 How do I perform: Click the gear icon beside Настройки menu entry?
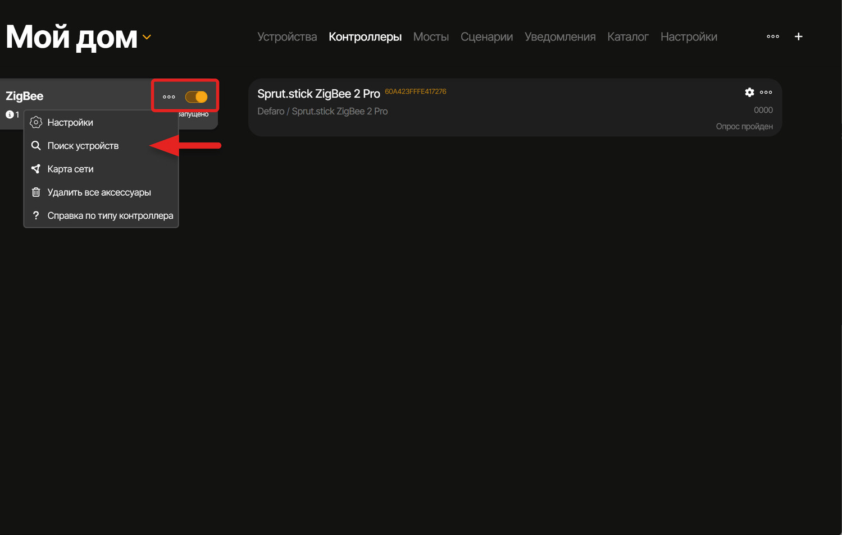click(x=35, y=122)
